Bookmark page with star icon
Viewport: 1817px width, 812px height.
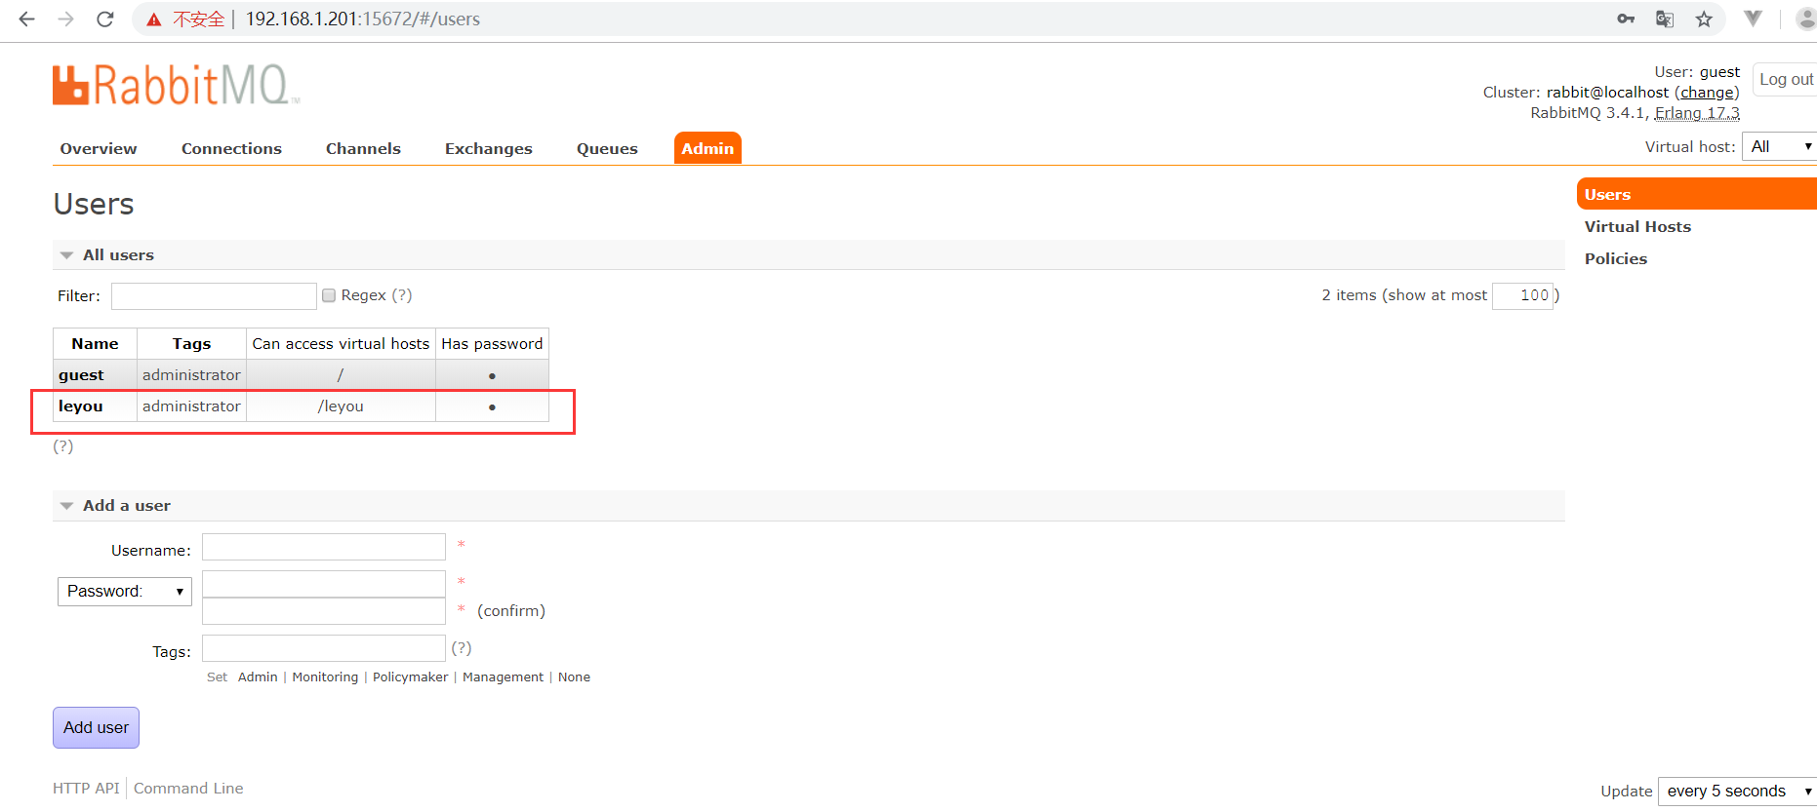[1704, 19]
